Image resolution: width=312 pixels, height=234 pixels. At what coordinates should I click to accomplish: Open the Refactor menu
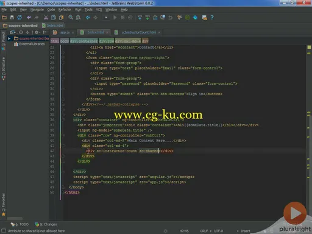click(x=65, y=10)
